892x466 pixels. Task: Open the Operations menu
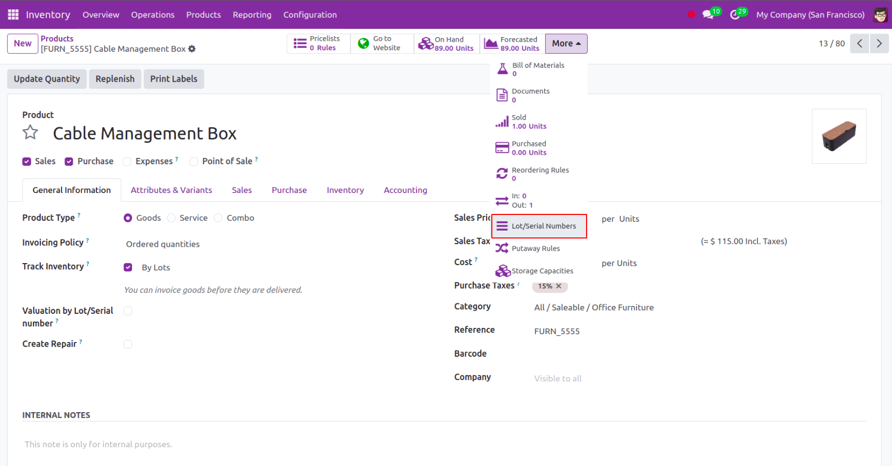click(x=153, y=15)
